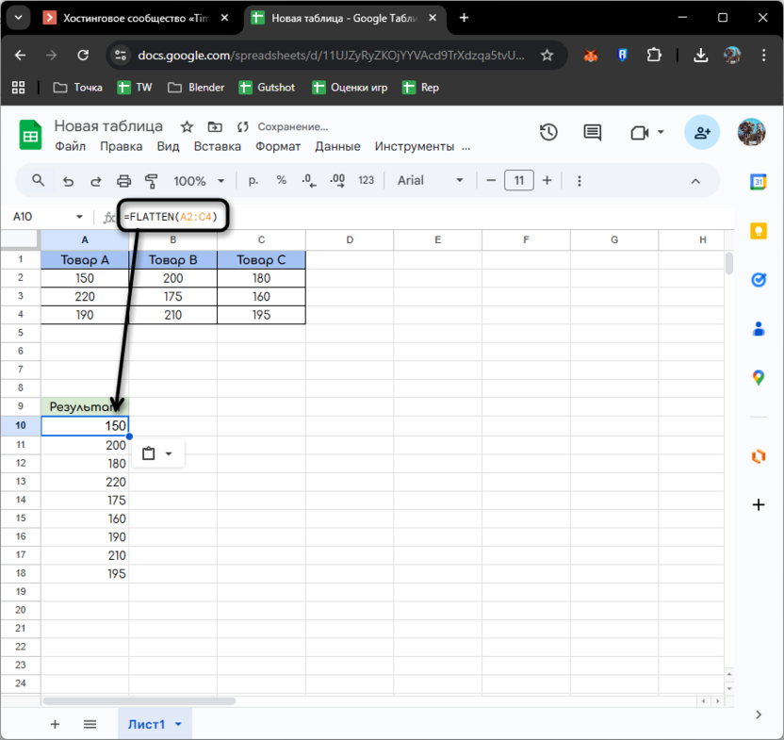The height and width of the screenshot is (740, 784).
Task: Click the share access button
Action: [x=702, y=133]
